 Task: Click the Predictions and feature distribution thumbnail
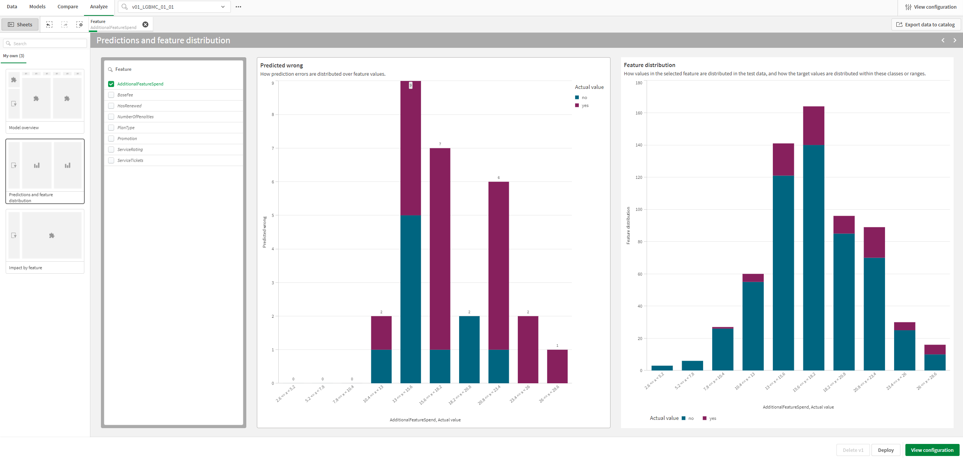(x=46, y=171)
